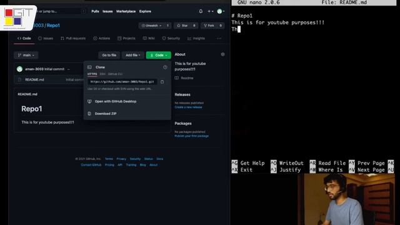Viewport: 400px width, 225px height.
Task: Copy the clone URL with clipboard icon
Action: pyautogui.click(x=162, y=82)
